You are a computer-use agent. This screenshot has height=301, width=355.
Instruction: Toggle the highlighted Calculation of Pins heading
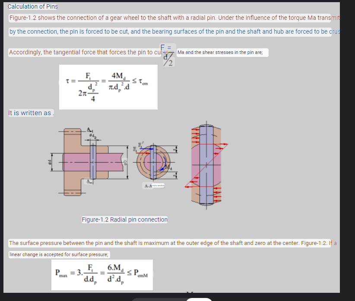click(32, 6)
